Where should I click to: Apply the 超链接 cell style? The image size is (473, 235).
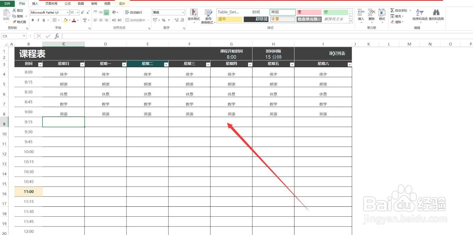(256, 19)
